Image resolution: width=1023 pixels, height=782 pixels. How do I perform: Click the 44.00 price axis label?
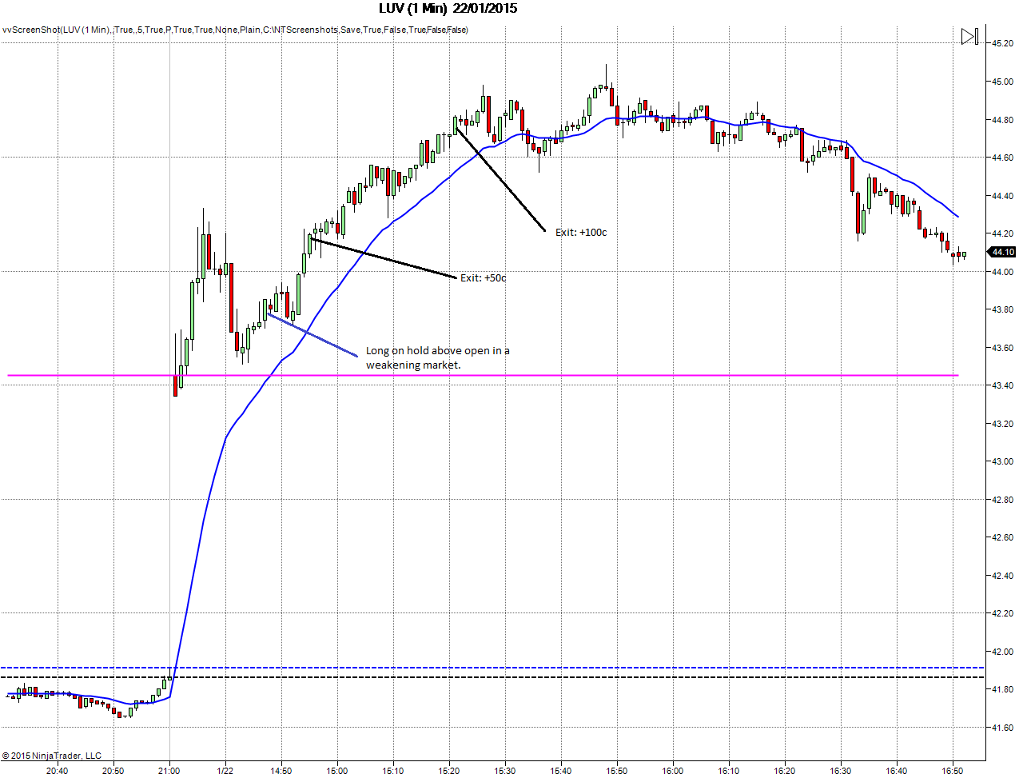pyautogui.click(x=1002, y=272)
